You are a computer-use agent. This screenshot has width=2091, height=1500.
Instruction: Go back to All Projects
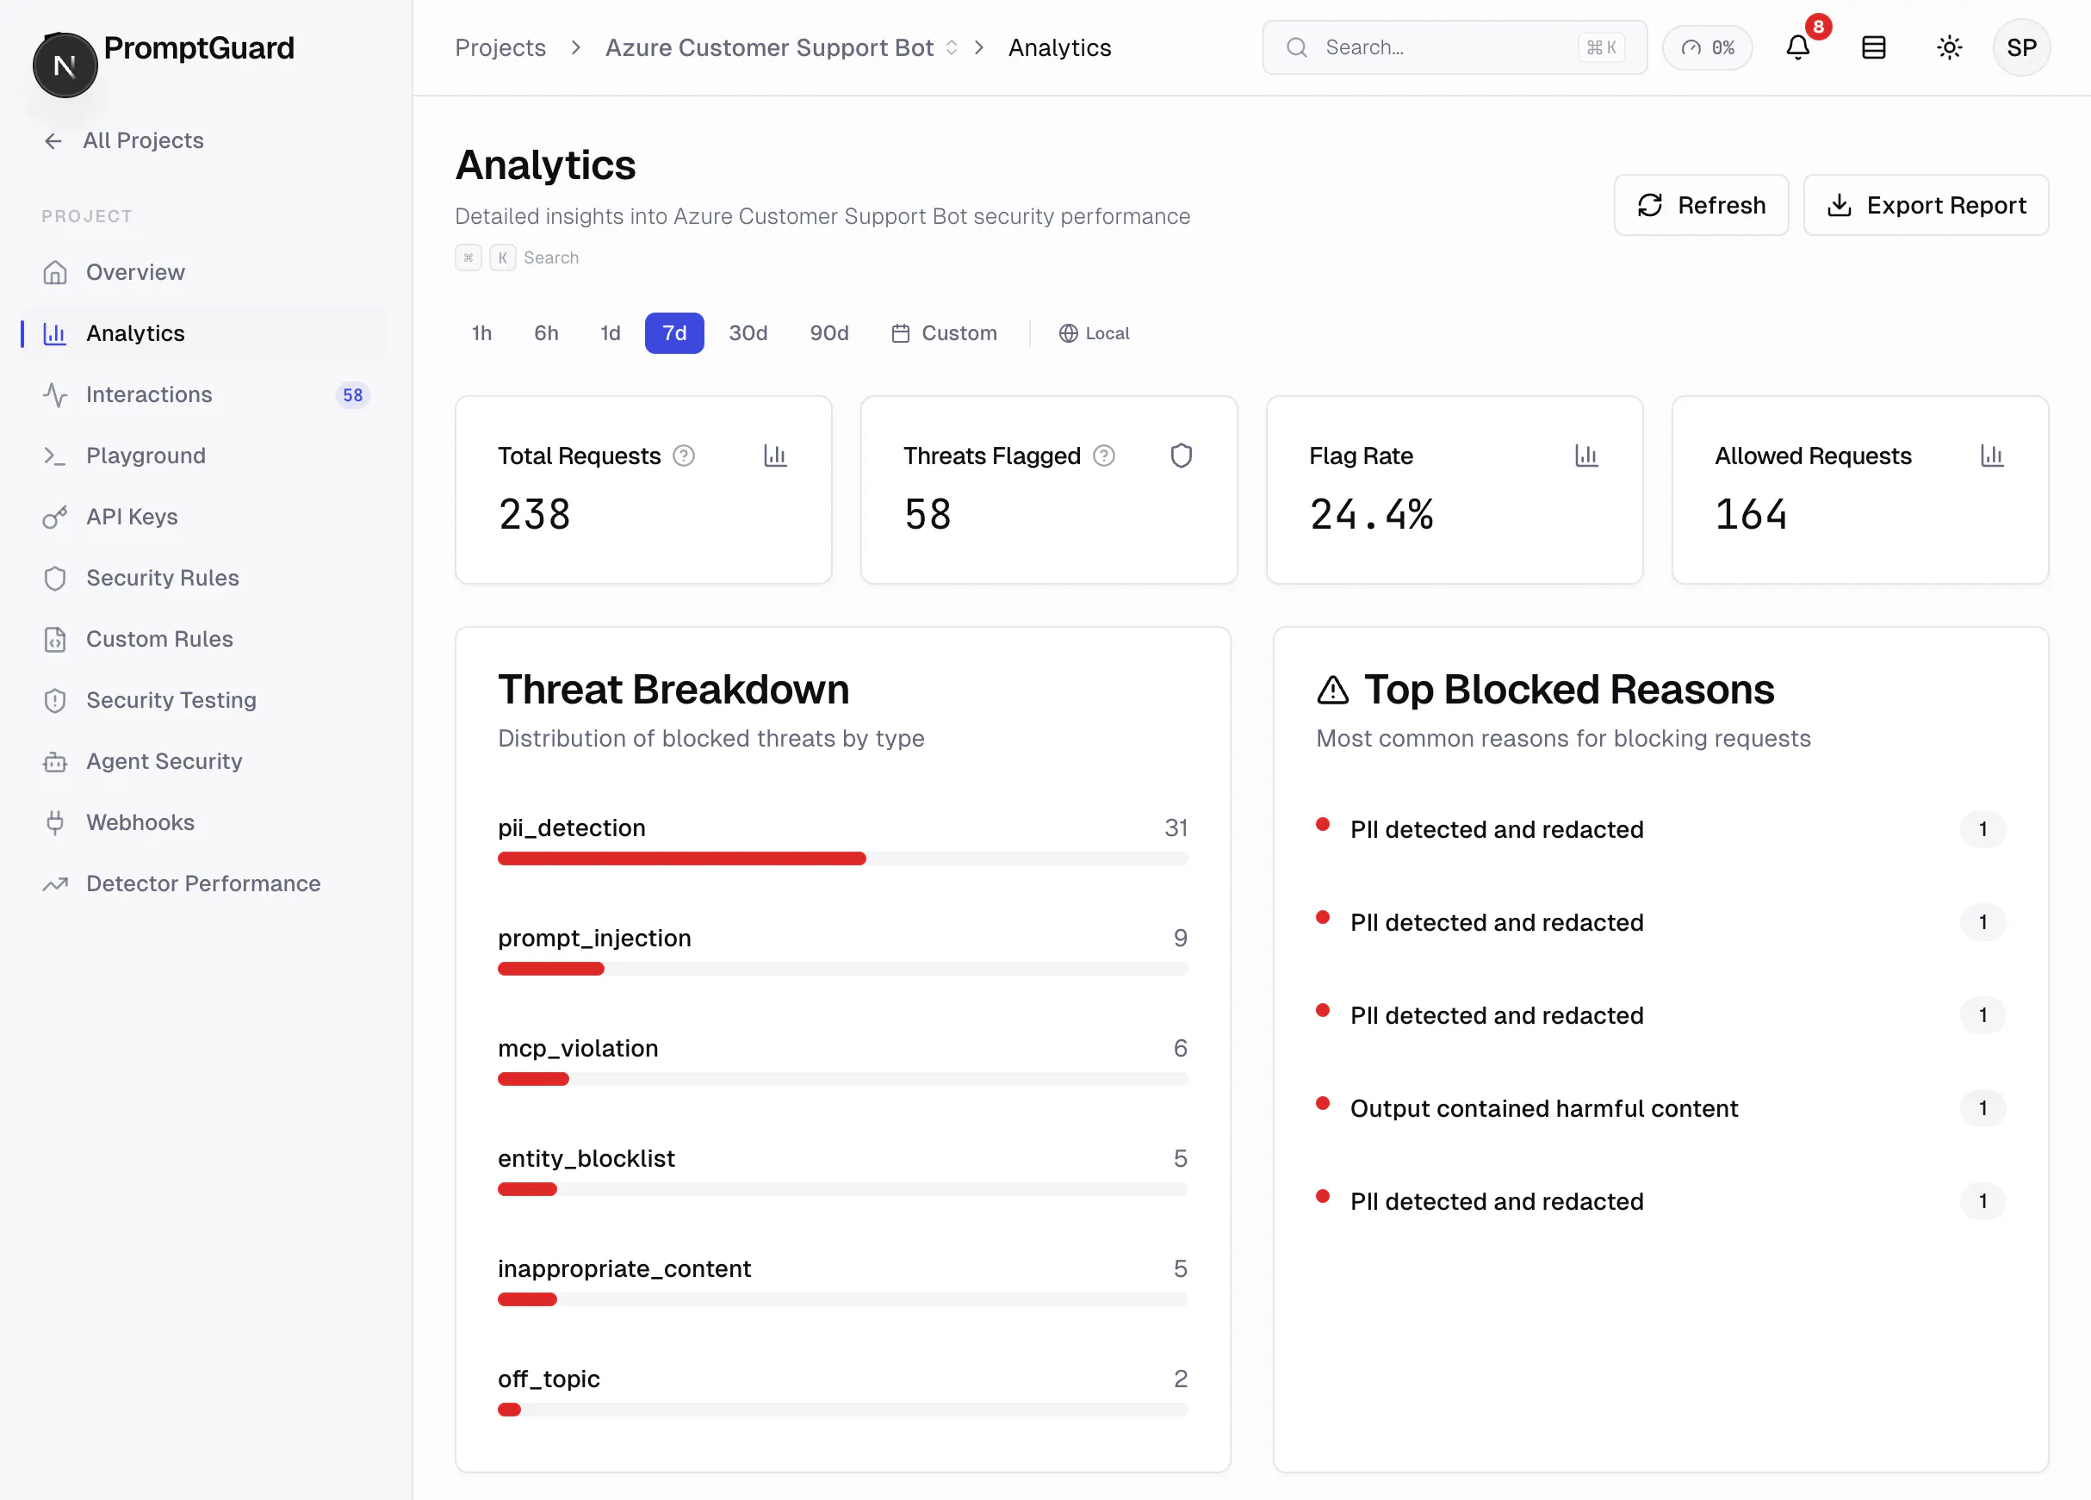click(x=123, y=141)
